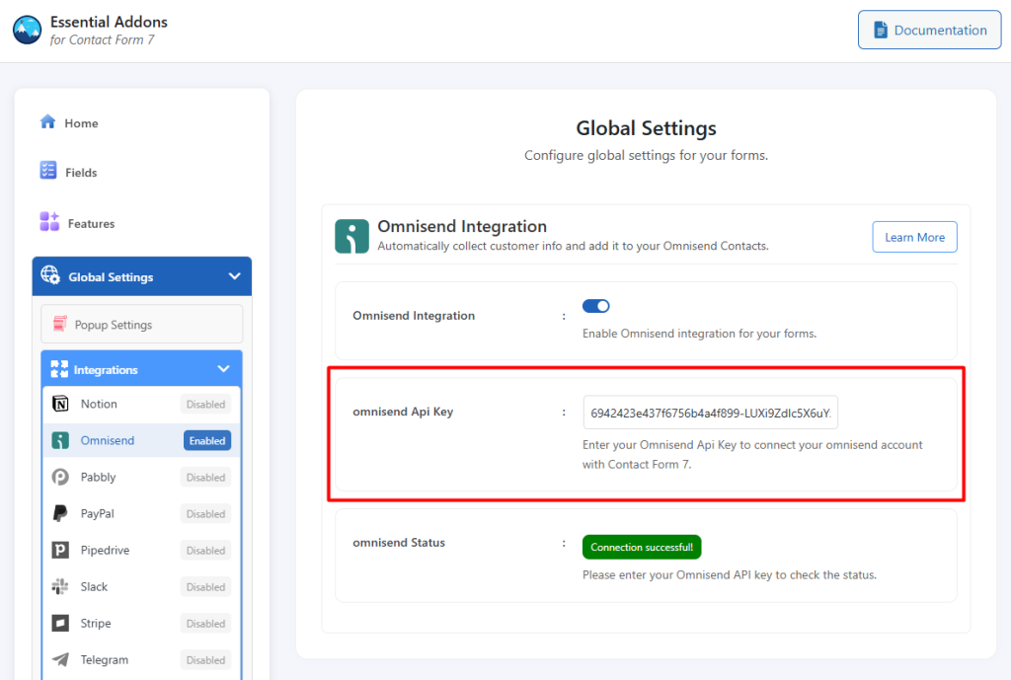1011x680 pixels.
Task: Click Disabled badge next to Pabbly
Action: pos(205,478)
